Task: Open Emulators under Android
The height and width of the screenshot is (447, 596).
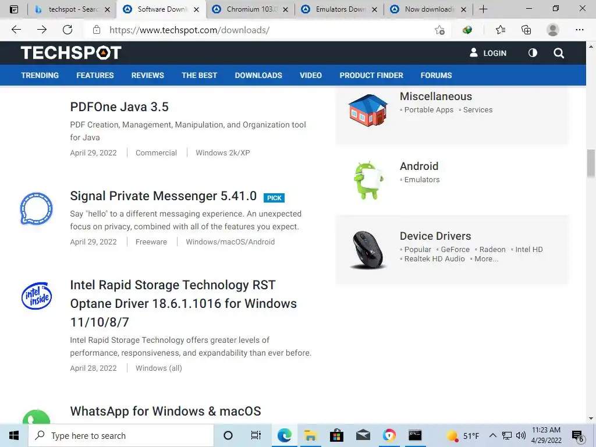Action: point(422,180)
